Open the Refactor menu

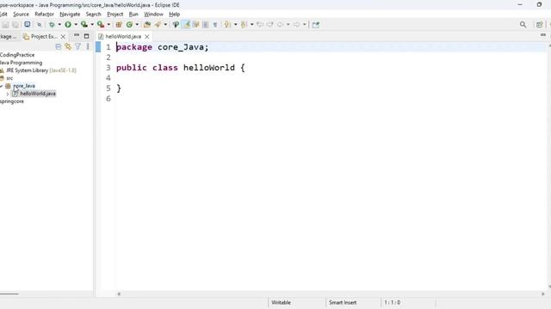tap(44, 15)
